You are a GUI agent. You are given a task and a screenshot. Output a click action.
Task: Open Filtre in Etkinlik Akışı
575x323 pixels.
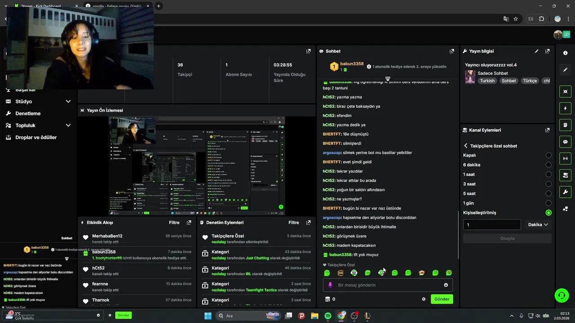pos(174,223)
